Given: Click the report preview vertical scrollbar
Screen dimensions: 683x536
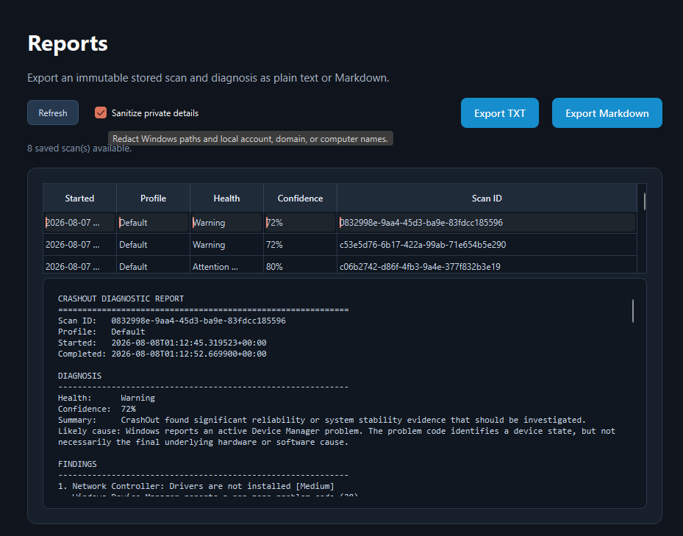Looking at the screenshot, I should click(x=633, y=311).
